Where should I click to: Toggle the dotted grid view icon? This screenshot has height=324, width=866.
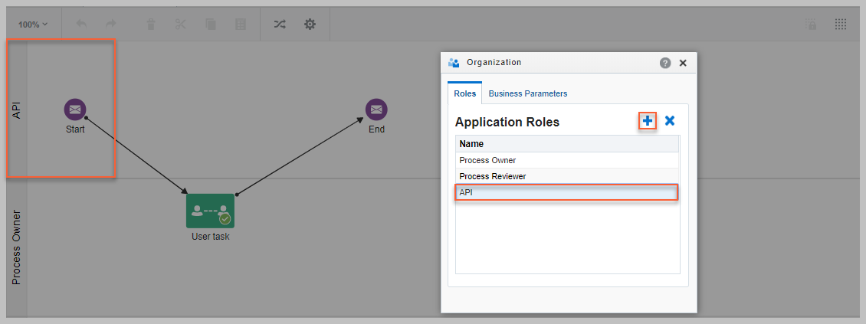click(841, 25)
